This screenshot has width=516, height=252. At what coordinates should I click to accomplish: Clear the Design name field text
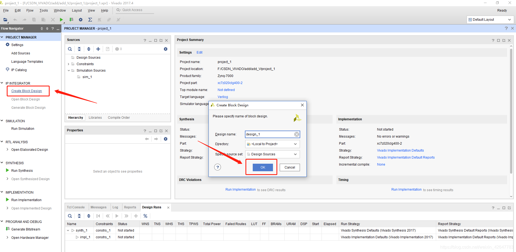[x=297, y=134]
